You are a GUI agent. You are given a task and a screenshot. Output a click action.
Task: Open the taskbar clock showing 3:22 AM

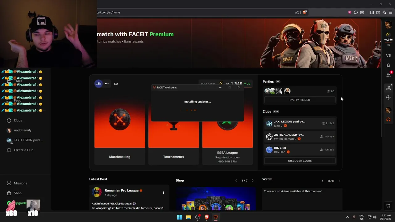(386, 217)
